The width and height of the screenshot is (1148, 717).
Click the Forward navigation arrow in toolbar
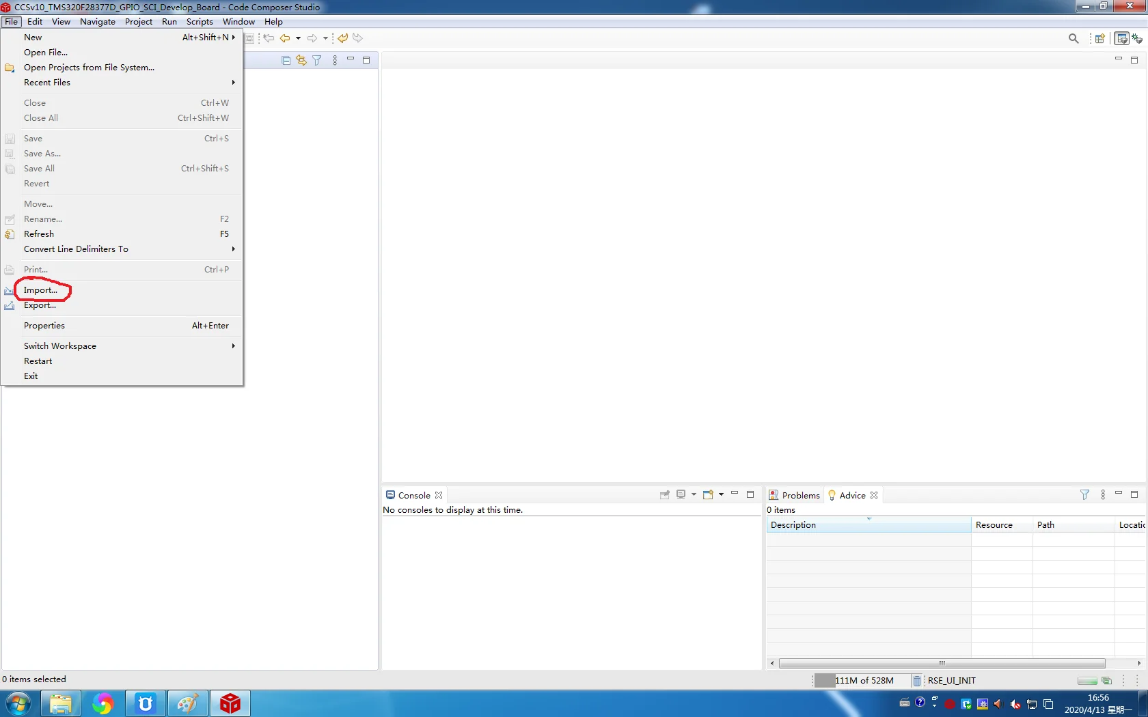click(312, 38)
